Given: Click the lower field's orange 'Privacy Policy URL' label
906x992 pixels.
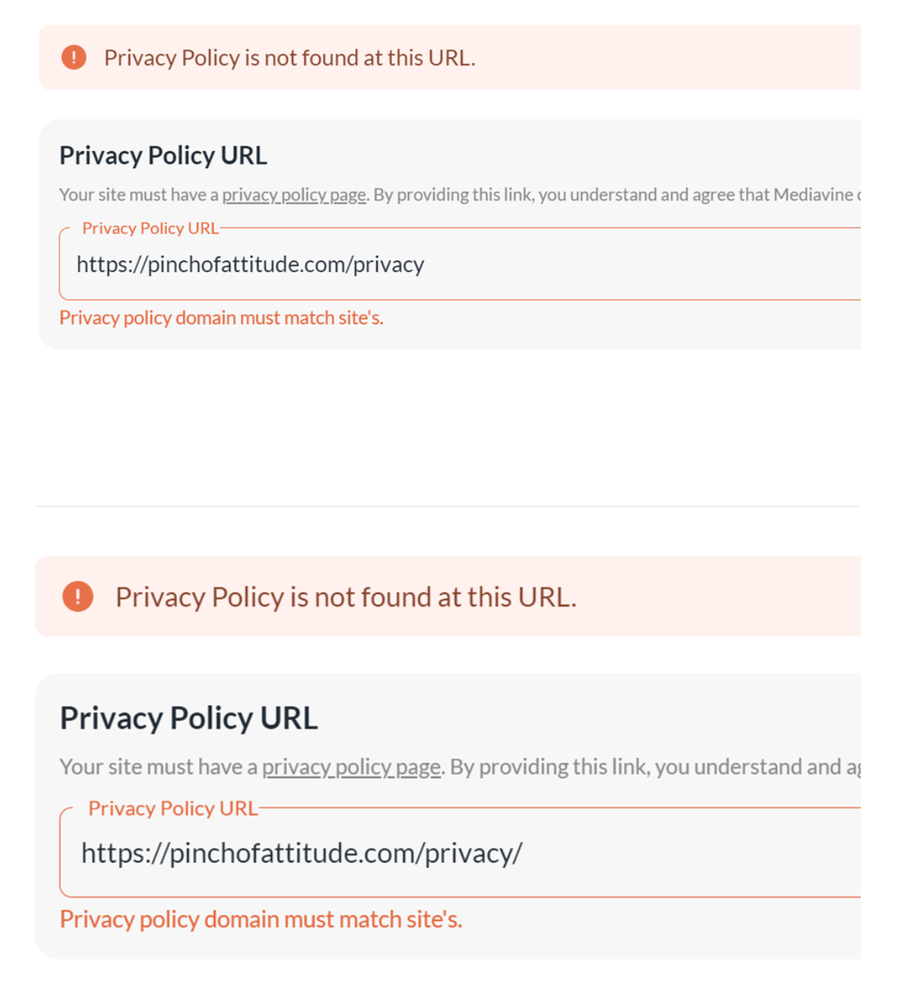Looking at the screenshot, I should click(x=173, y=808).
